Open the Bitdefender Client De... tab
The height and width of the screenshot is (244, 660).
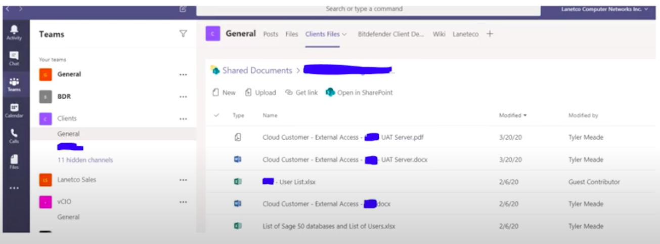(x=391, y=34)
